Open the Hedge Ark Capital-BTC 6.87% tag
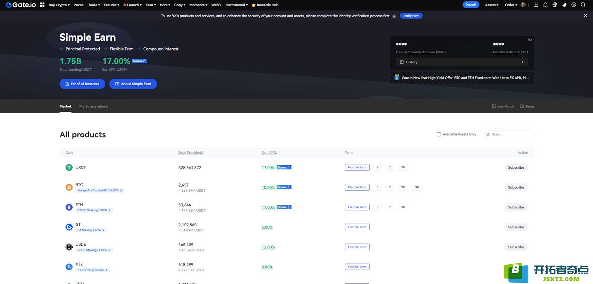 click(99, 190)
